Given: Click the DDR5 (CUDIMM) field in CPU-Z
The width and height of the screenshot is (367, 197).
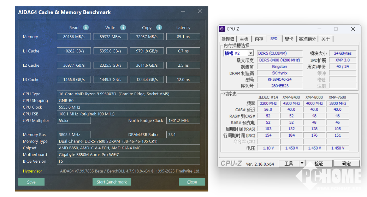Looking at the screenshot, I should point(280,53).
